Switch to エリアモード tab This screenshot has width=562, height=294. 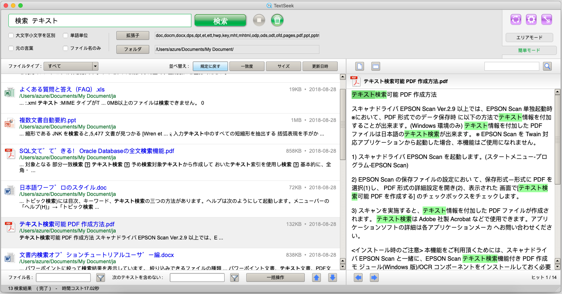point(529,37)
